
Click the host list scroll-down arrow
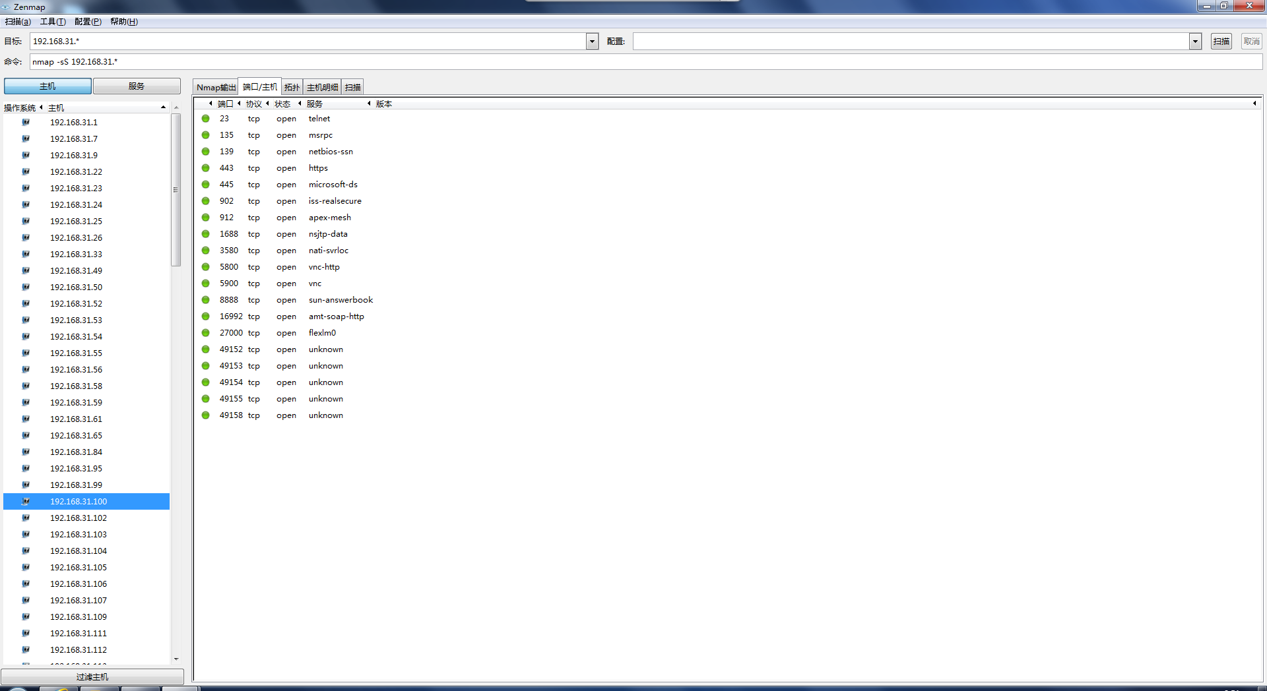[176, 659]
